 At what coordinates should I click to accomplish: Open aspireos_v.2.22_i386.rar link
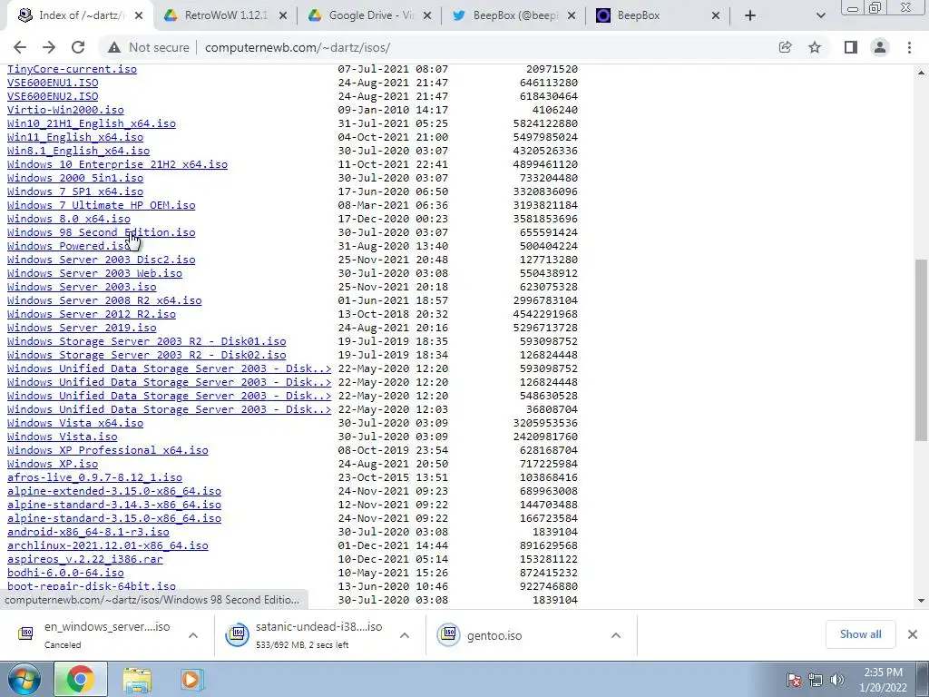point(84,559)
